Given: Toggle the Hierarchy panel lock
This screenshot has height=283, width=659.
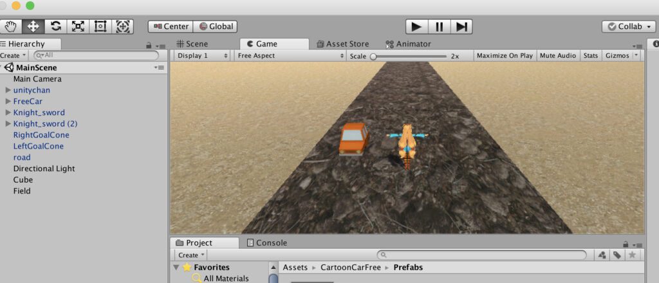Looking at the screenshot, I should pyautogui.click(x=149, y=46).
